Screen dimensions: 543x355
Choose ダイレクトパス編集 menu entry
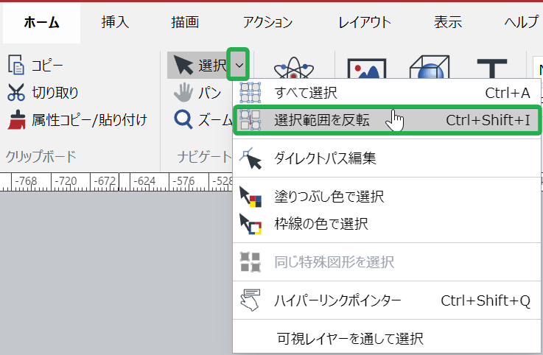coord(387,158)
